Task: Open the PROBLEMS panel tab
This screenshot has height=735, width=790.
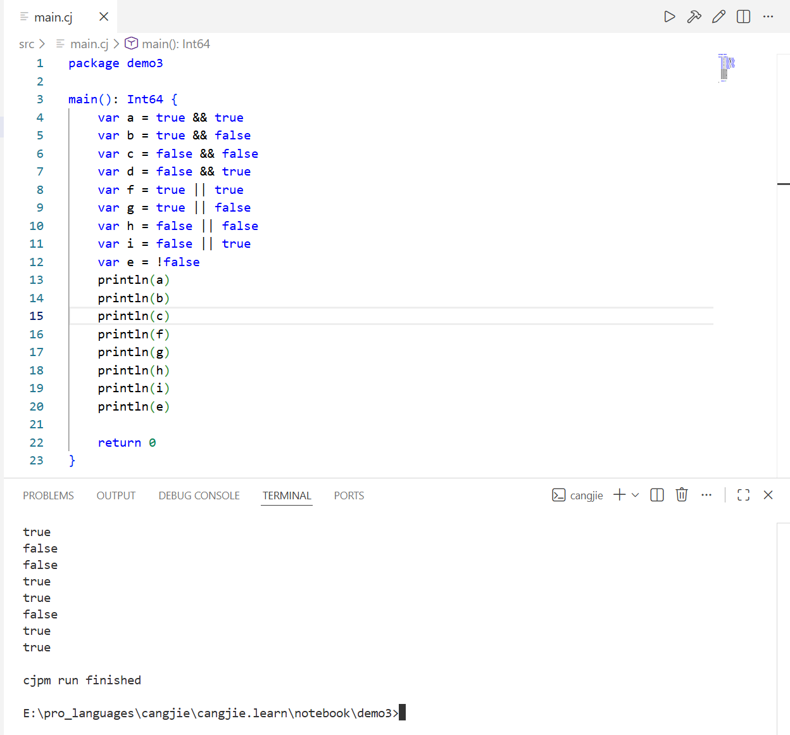Action: (48, 495)
